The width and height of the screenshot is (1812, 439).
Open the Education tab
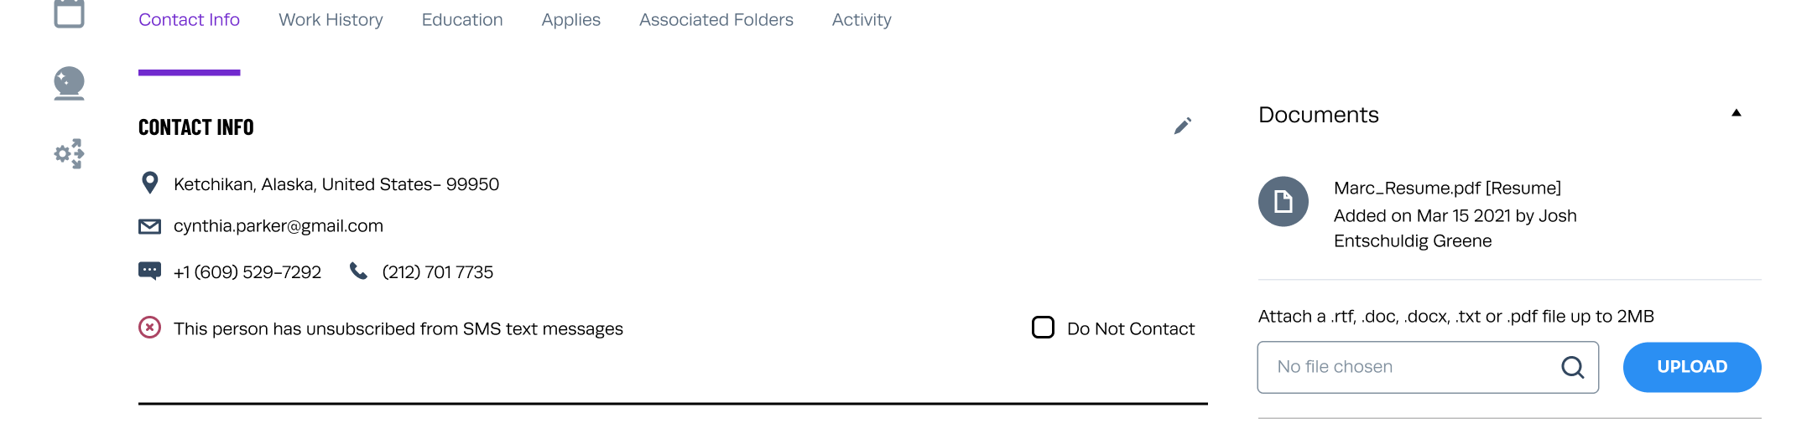point(462,20)
